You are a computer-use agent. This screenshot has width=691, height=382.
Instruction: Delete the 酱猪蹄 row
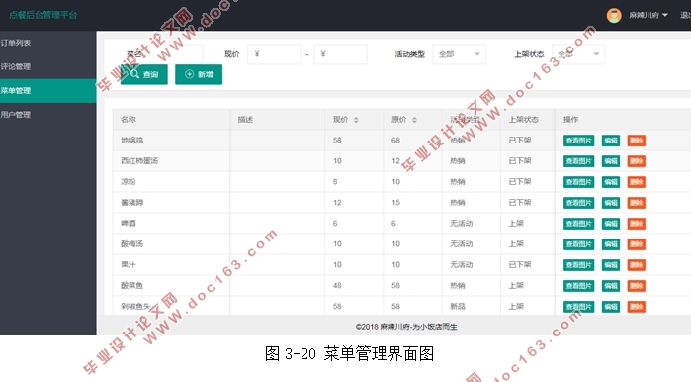click(637, 203)
